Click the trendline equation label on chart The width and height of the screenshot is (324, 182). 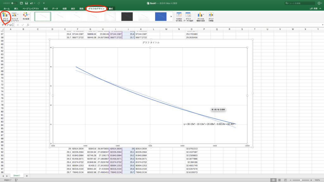(x=209, y=124)
